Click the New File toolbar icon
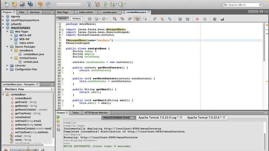Image resolution: width=269 pixels, height=151 pixels. pos(7,4)
